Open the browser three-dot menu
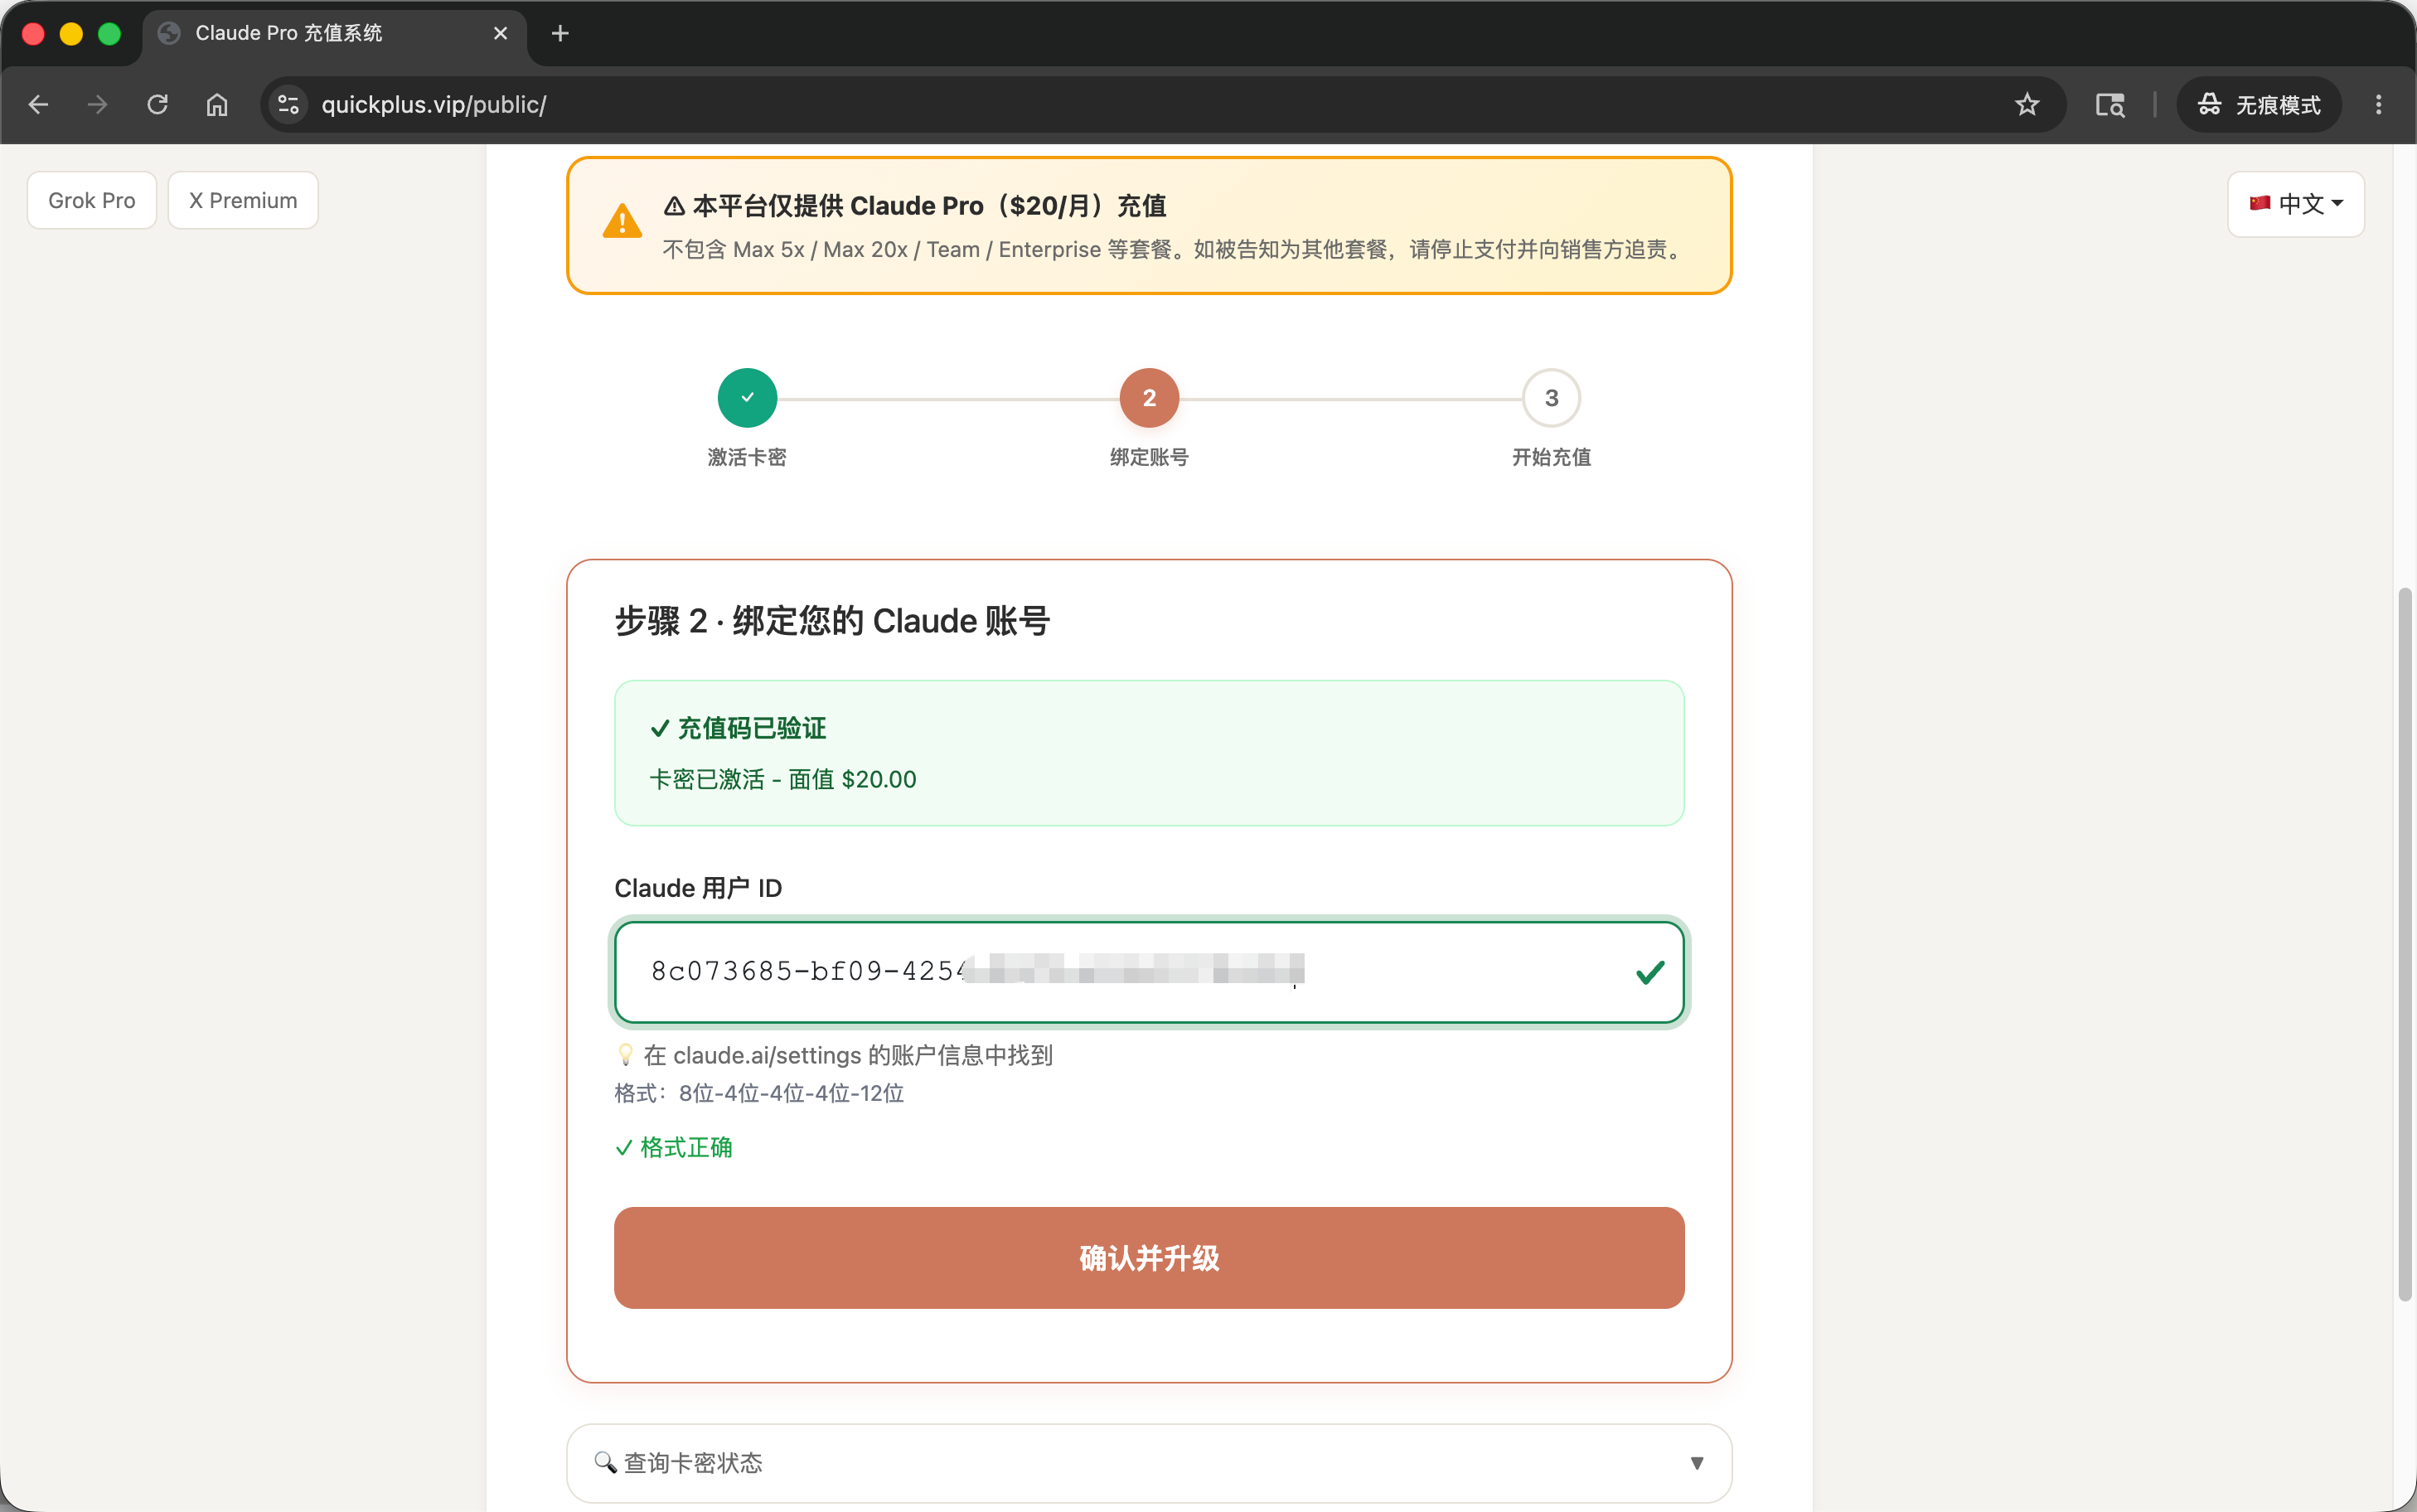The width and height of the screenshot is (2417, 1512). [2378, 104]
